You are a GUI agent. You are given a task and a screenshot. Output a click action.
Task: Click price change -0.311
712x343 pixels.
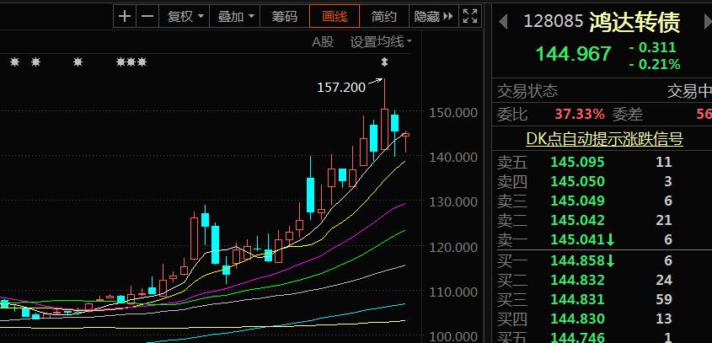653,47
